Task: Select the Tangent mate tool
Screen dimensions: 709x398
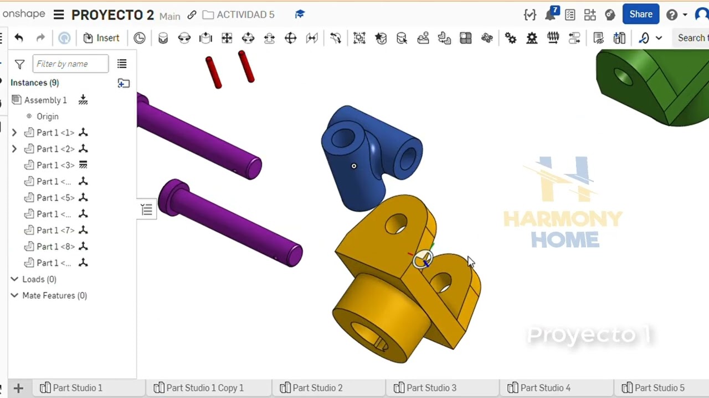Action: [x=335, y=38]
